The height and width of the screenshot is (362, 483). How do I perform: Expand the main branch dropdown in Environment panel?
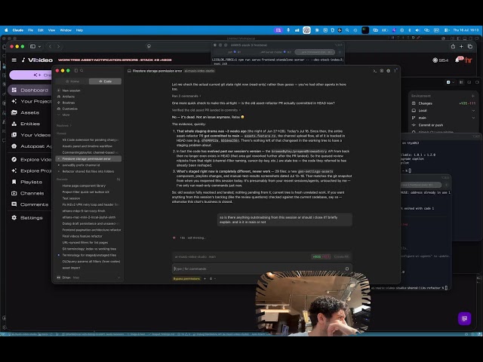coord(473,118)
